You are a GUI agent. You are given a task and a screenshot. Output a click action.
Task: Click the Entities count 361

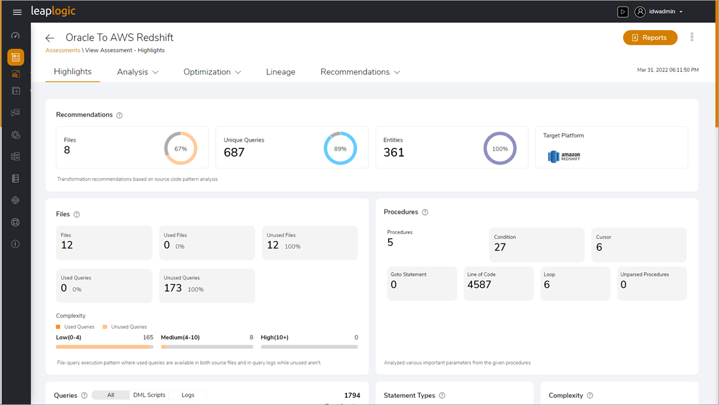coord(393,152)
